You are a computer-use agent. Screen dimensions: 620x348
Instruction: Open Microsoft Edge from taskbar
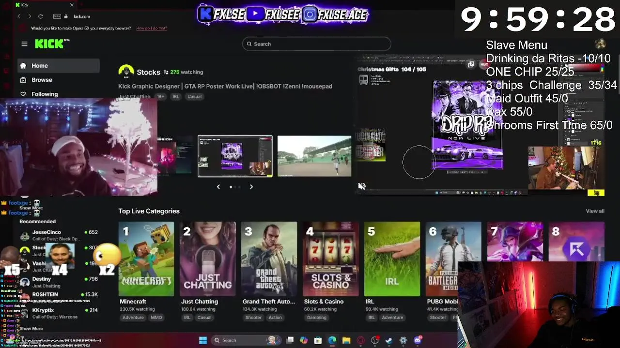coord(332,340)
